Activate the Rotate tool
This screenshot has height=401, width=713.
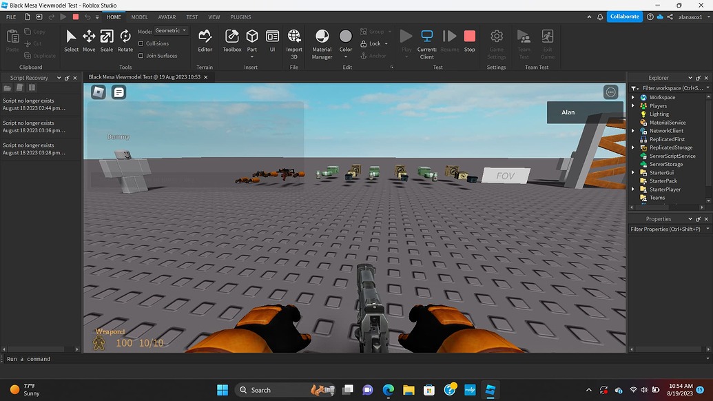coord(124,41)
